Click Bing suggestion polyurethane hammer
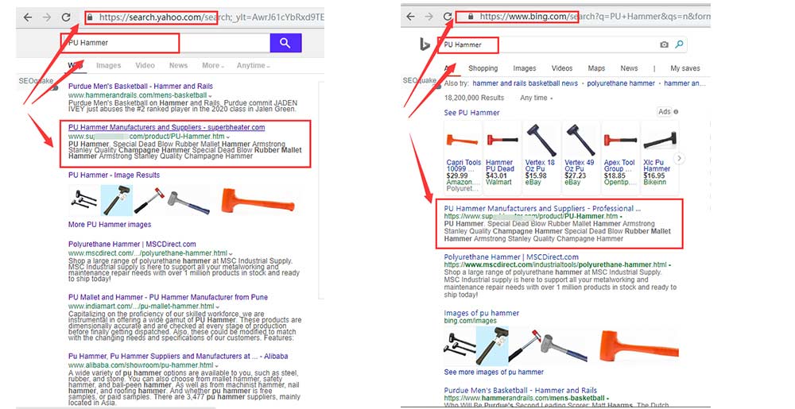The width and height of the screenshot is (795, 409). (621, 83)
